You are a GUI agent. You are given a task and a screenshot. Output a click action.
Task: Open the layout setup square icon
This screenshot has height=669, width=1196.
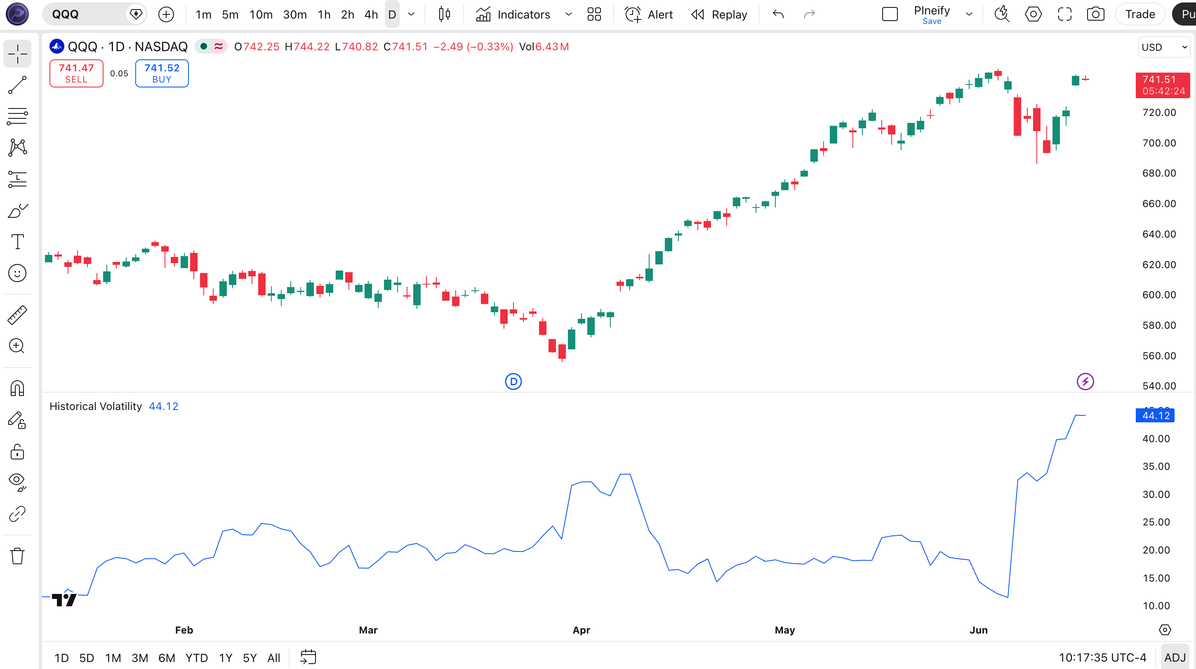(890, 14)
